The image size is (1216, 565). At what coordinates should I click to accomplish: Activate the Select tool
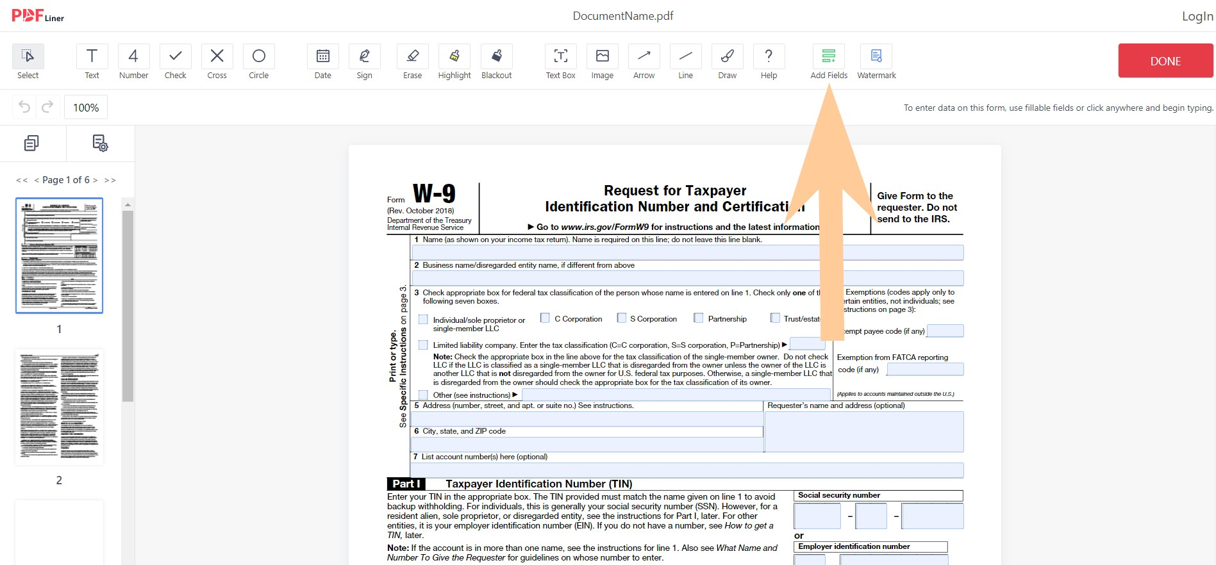28,62
